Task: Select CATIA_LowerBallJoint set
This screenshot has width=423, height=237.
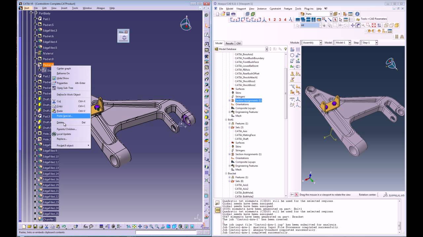Action: click(247, 66)
